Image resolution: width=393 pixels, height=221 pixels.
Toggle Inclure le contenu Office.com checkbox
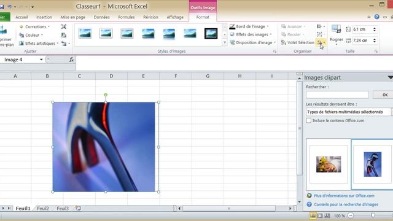coord(308,120)
